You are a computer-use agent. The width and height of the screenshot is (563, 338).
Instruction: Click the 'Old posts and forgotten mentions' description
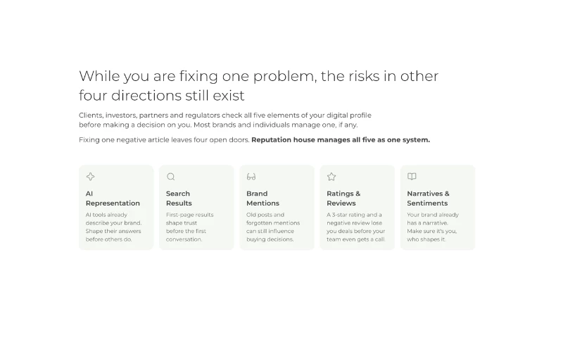273,227
